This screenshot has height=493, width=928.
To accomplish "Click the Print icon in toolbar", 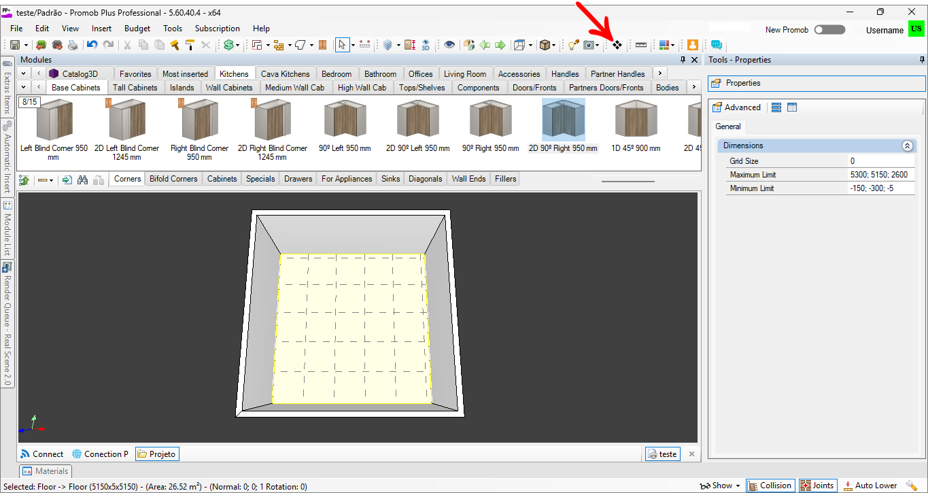I will click(73, 45).
